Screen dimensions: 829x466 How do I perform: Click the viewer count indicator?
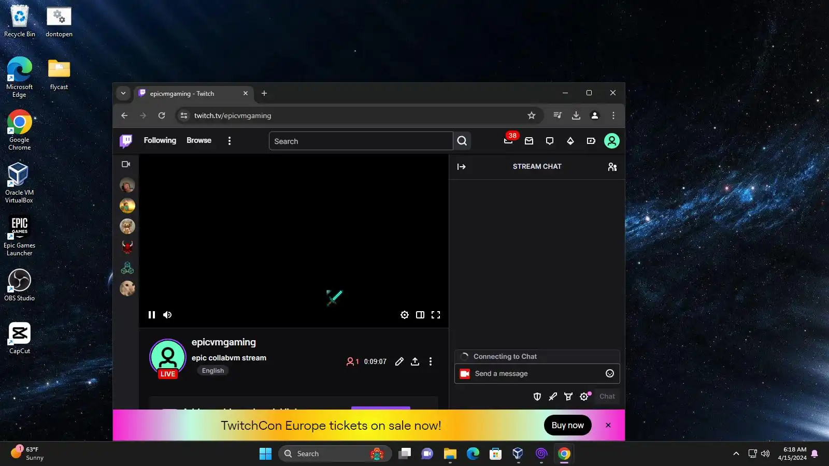coord(352,361)
